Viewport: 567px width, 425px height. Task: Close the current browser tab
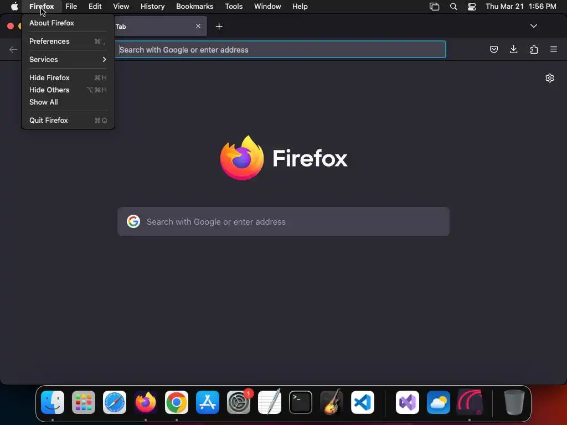click(198, 26)
